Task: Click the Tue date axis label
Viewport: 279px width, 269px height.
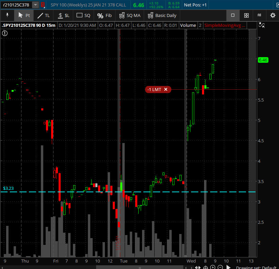Action: pos(124,261)
